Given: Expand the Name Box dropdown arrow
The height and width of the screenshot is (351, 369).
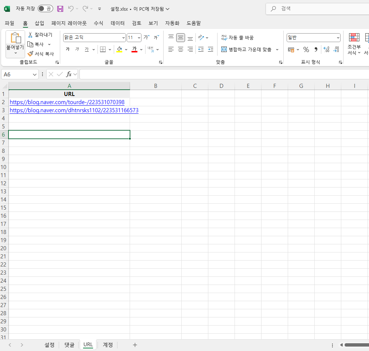Looking at the screenshot, I should click(35, 74).
